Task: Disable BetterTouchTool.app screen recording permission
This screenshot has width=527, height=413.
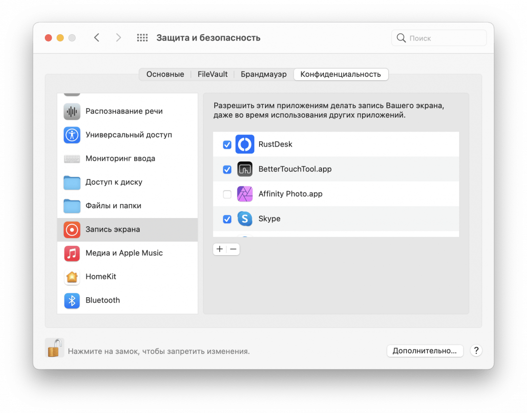Action: click(x=227, y=170)
